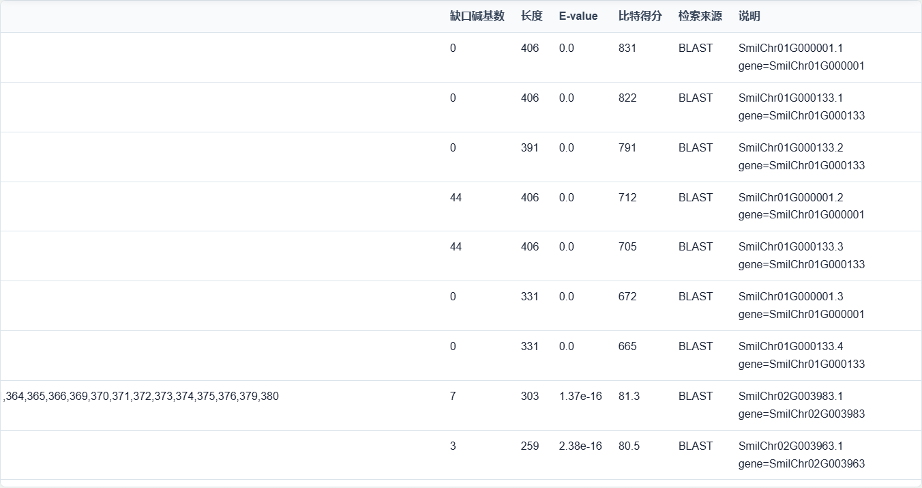The image size is (922, 488).
Task: Select the E-value 1.37e-16 cell
Action: (x=580, y=397)
